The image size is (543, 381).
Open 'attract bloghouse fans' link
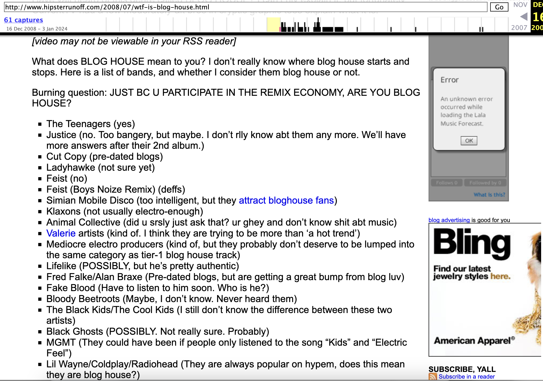pos(286,200)
